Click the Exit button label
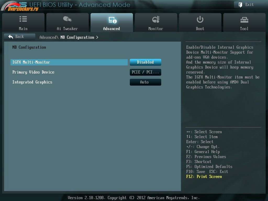268x201 pixels. point(249,5)
